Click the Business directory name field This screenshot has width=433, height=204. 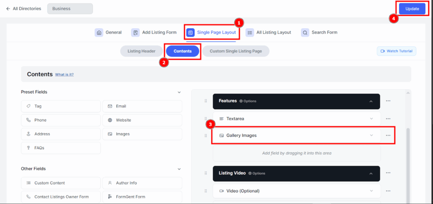(70, 8)
